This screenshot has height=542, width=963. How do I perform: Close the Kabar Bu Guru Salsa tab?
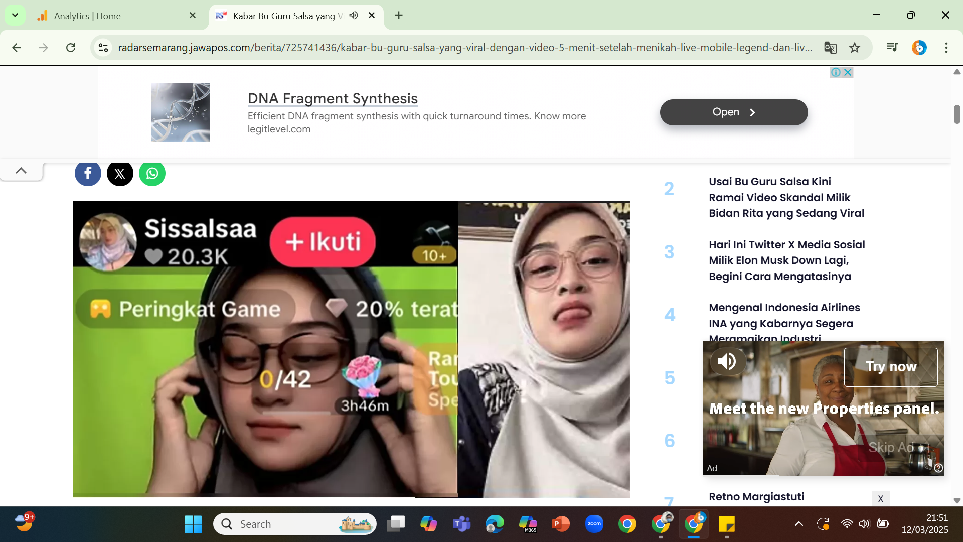372,15
